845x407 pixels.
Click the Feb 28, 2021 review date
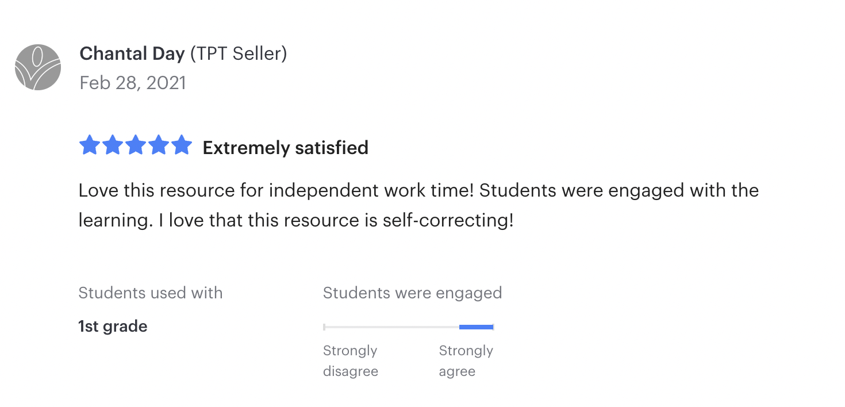coord(133,83)
